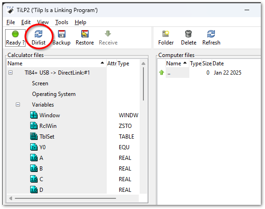The image size is (265, 209).
Task: Click horizontal scrollbar in calculator files
Action: [x=65, y=198]
